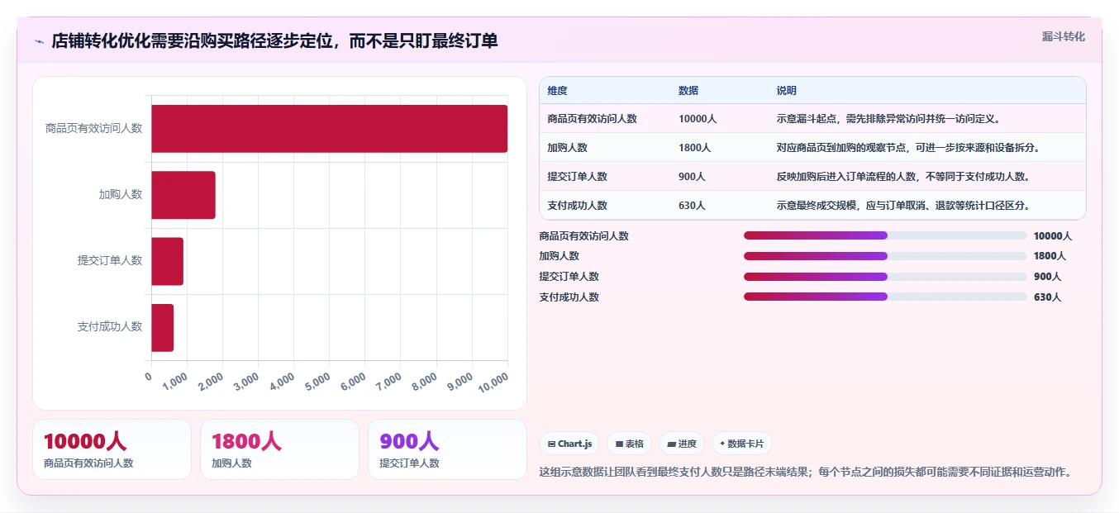Screen dimensions: 1119x513
Task: Click table row label 提交订单人数
Action: click(x=577, y=177)
